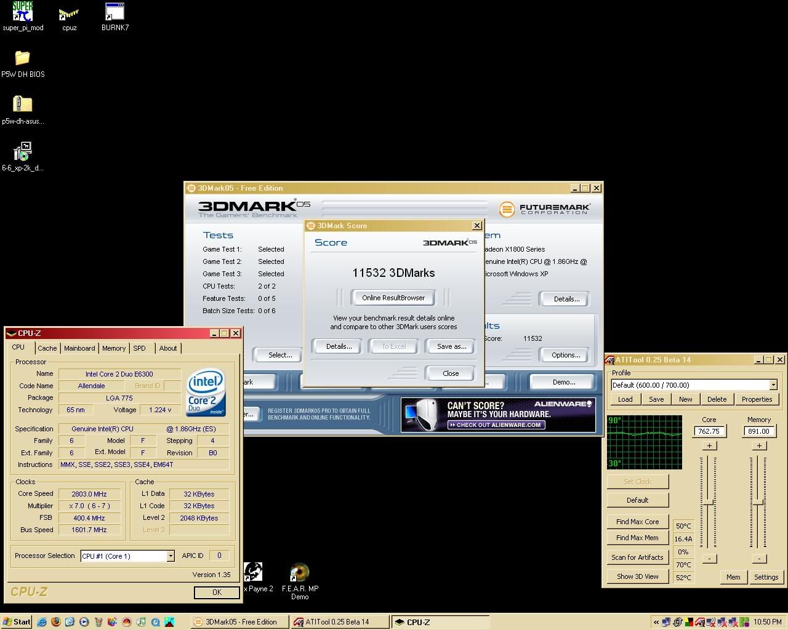Image resolution: width=788 pixels, height=630 pixels.
Task: Open the Start menu
Action: pyautogui.click(x=17, y=622)
